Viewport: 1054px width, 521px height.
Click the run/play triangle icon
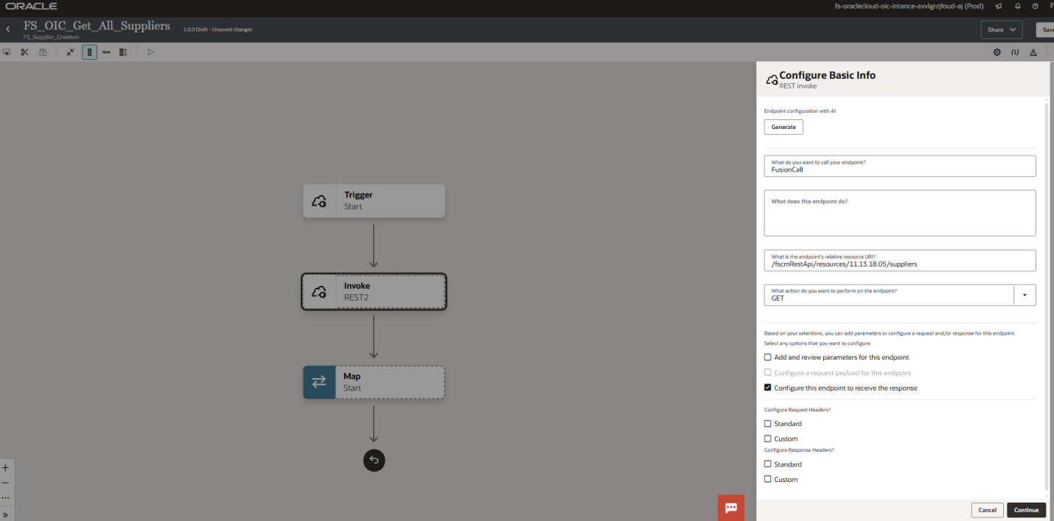(150, 52)
